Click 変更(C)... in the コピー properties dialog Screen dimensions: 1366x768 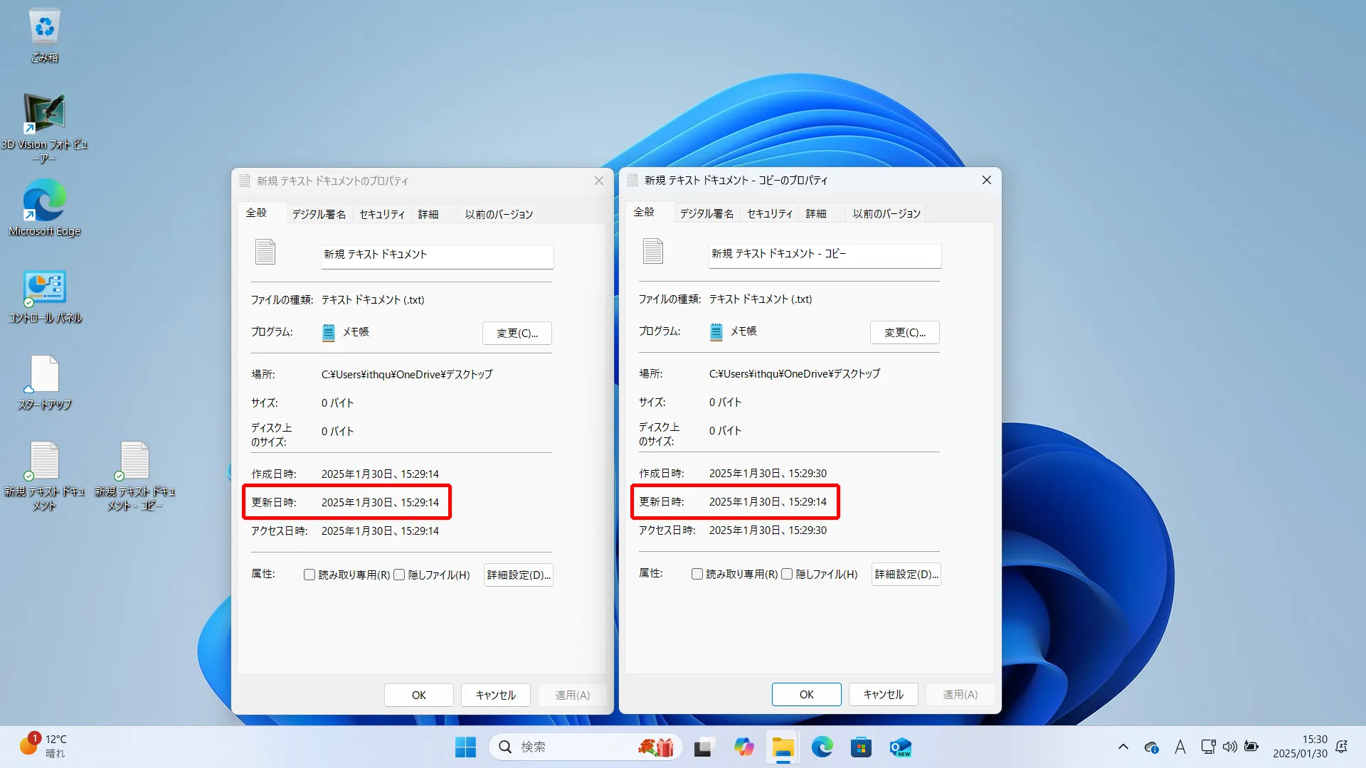(905, 332)
